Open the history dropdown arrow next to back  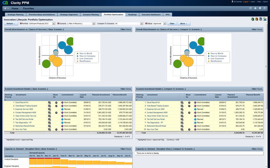point(8,9)
